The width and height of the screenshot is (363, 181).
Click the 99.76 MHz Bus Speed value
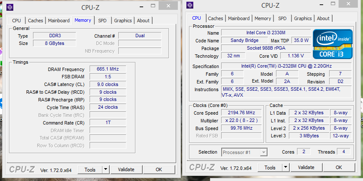(x=241, y=128)
